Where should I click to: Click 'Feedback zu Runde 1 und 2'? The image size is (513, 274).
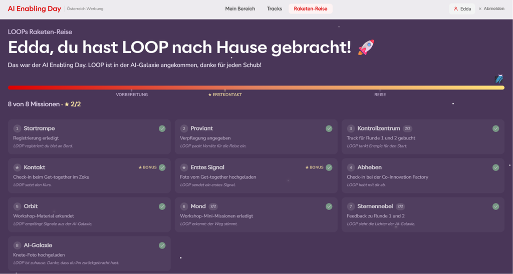click(376, 216)
